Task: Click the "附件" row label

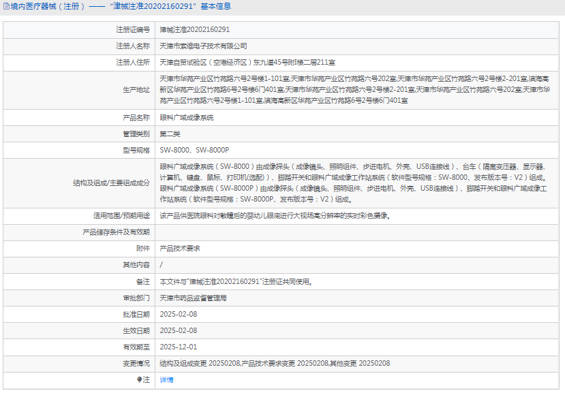Action: [143, 249]
